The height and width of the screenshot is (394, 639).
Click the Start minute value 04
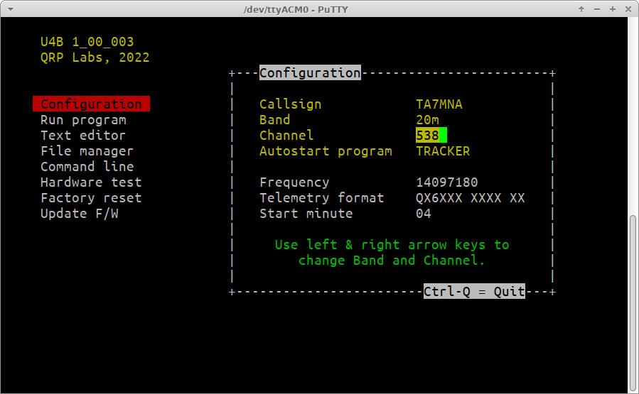[423, 214]
